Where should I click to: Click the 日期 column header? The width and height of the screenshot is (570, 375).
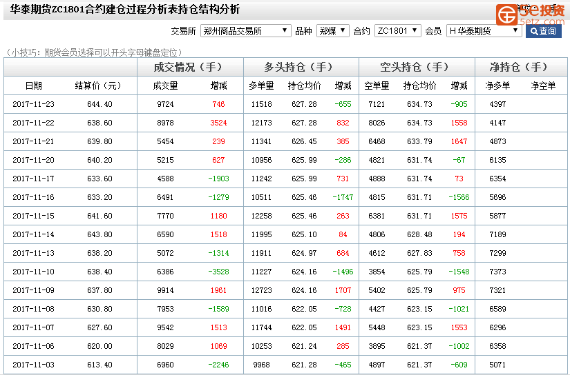(33, 85)
